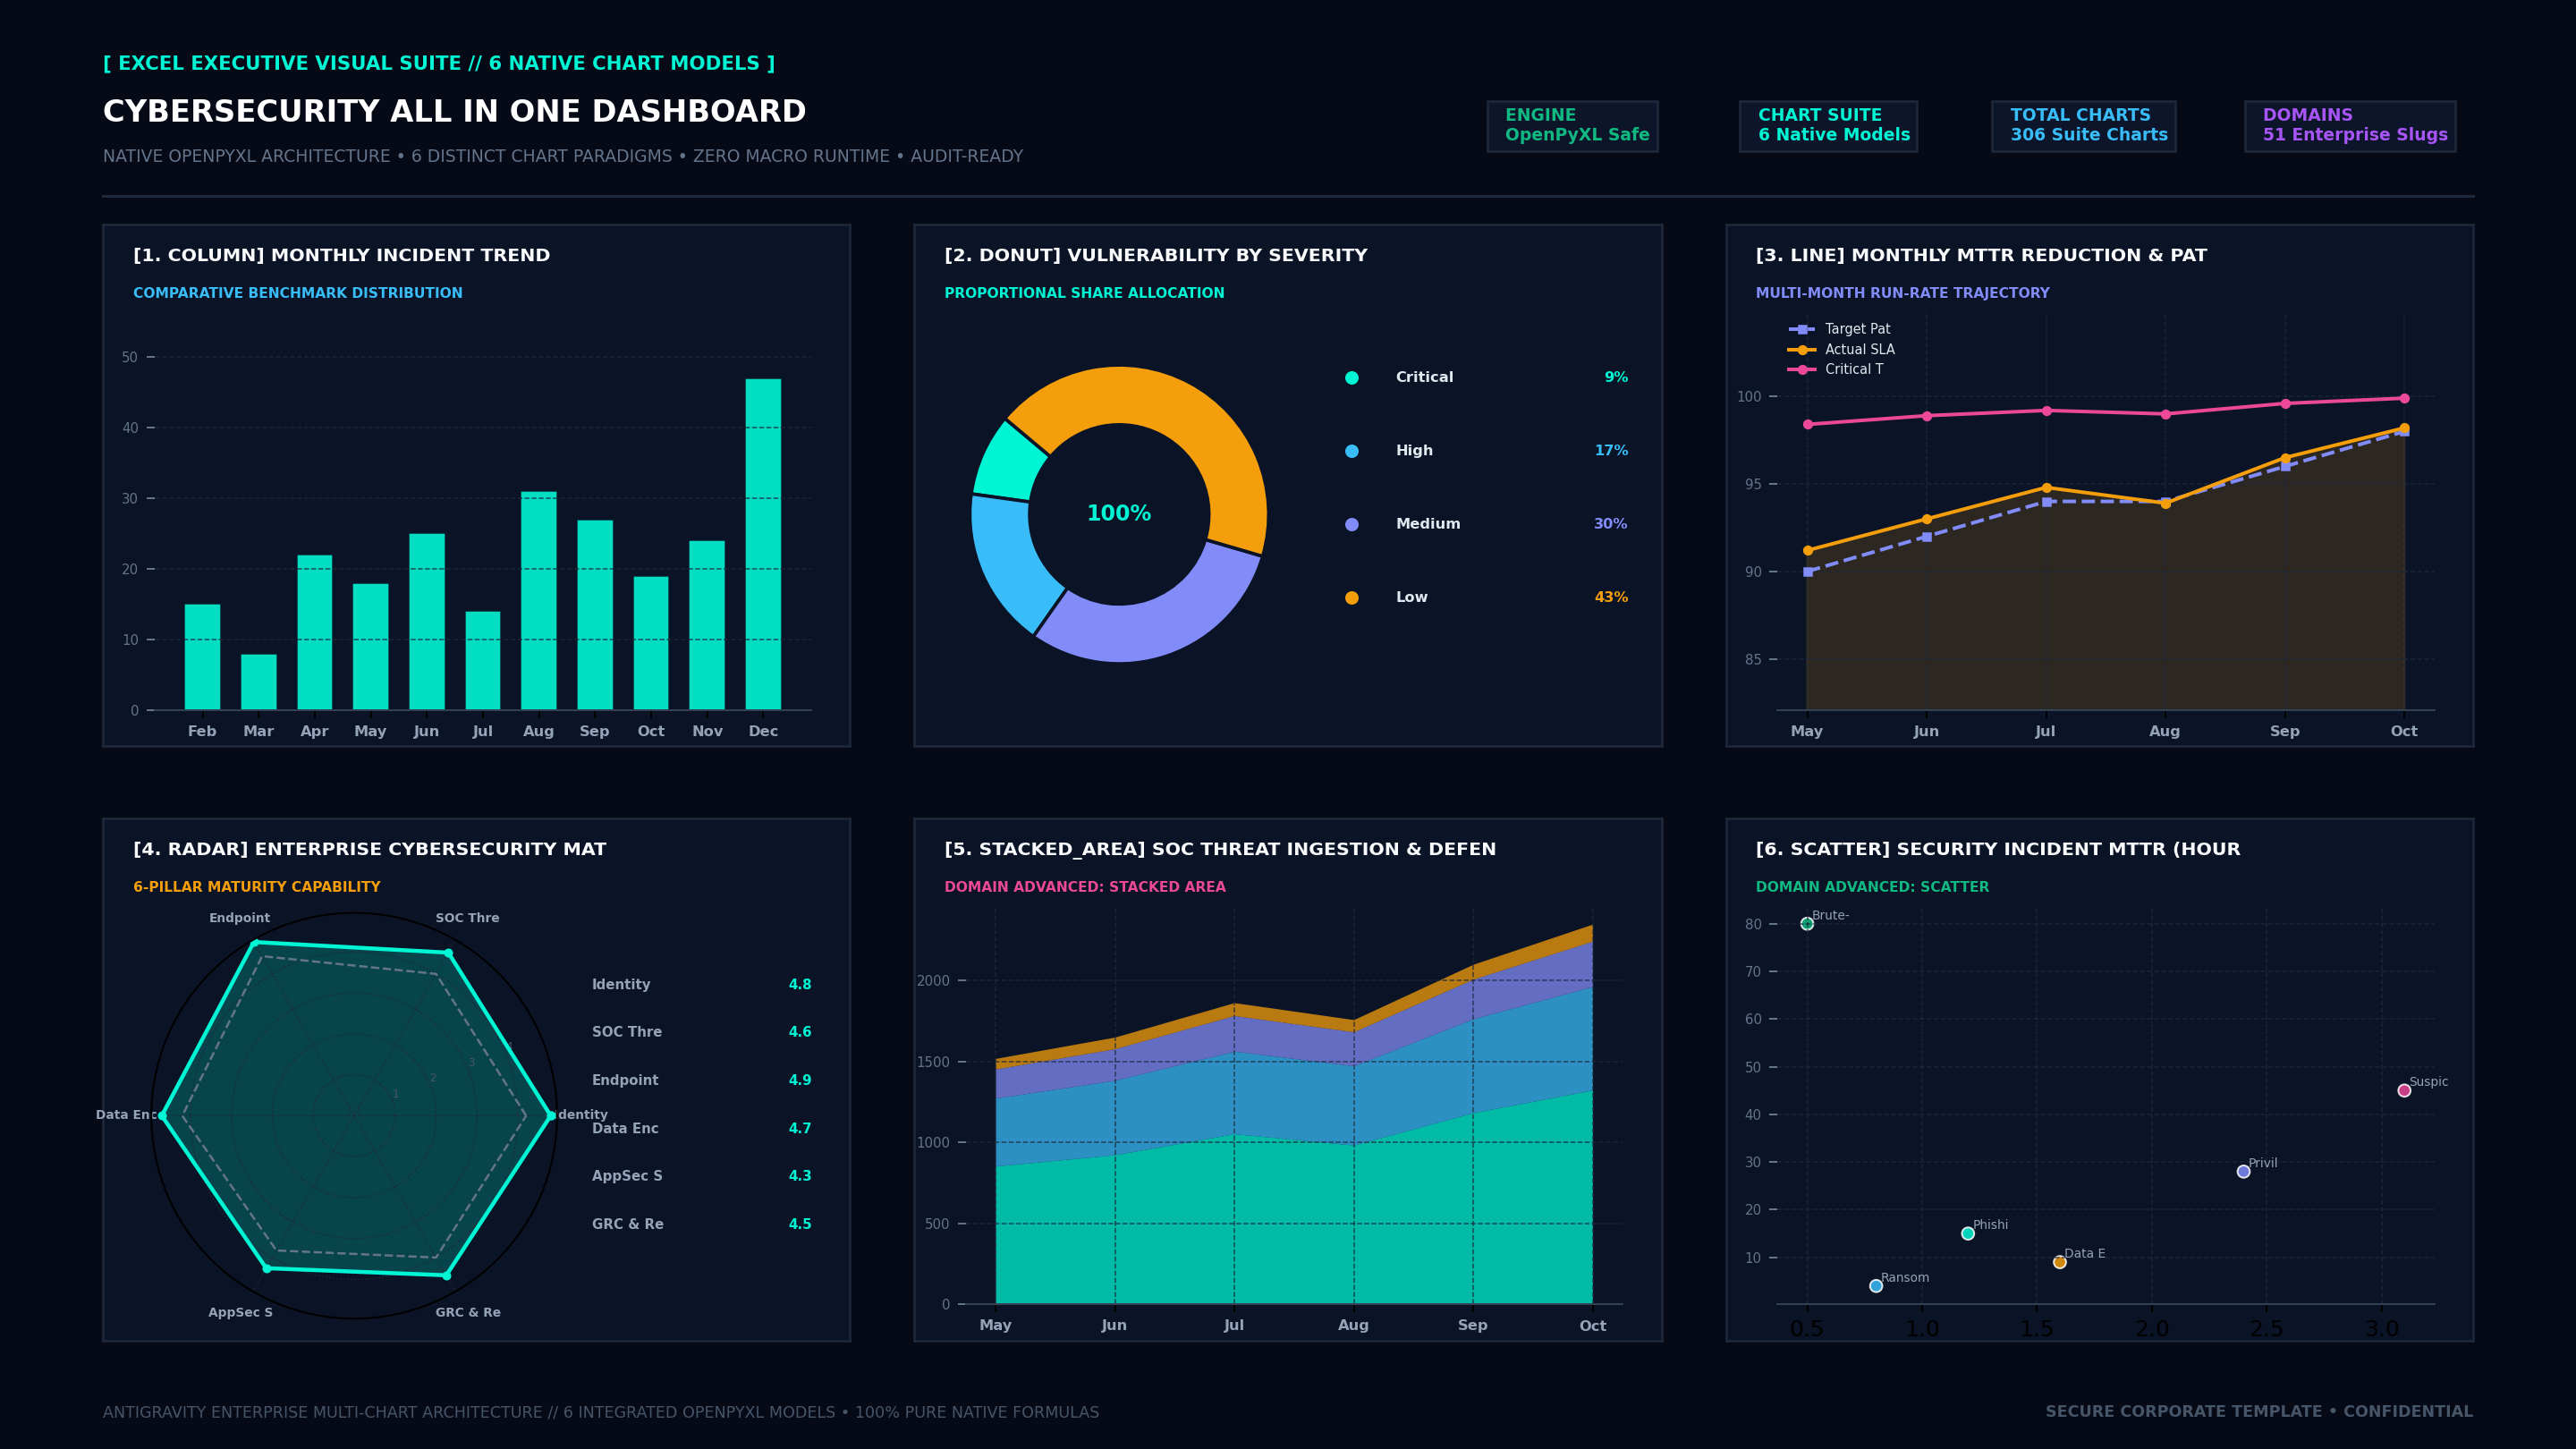Screen dimensions: 2576x1449
Task: Select the Critical legend color dot
Action: [1352, 378]
